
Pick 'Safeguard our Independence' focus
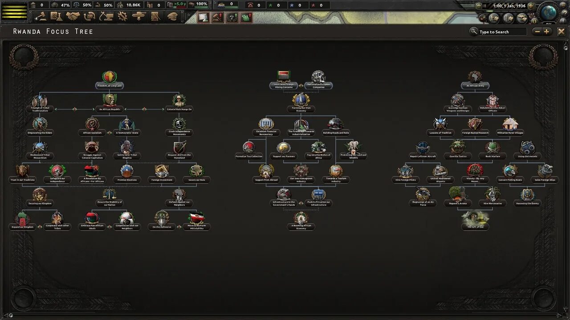pyautogui.click(x=57, y=174)
